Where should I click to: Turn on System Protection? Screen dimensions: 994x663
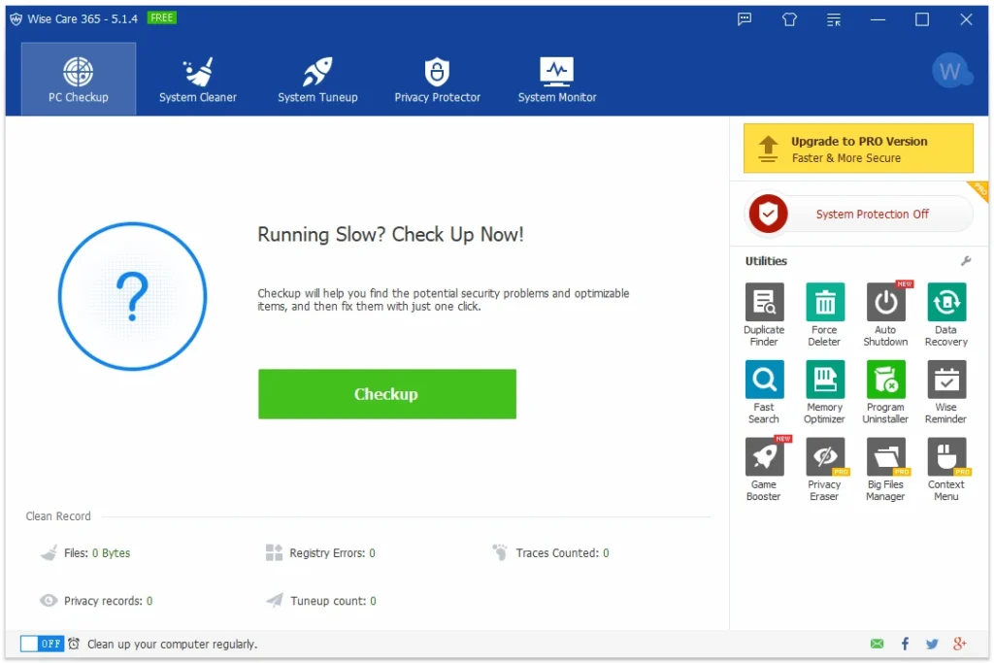coord(858,215)
